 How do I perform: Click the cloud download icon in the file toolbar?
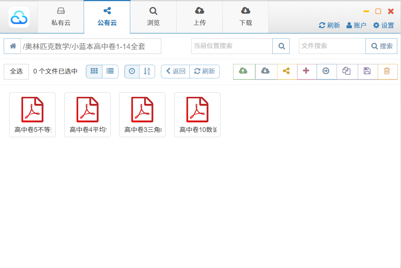(266, 71)
